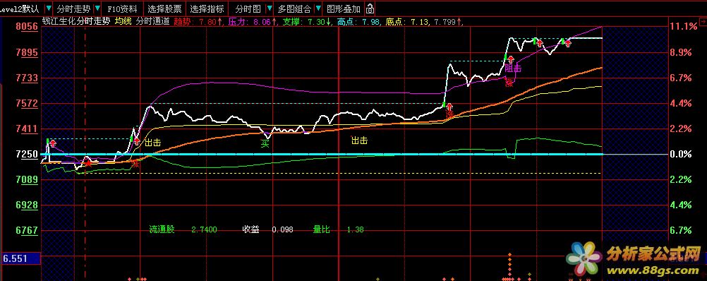
Task: Click the lock icon in the toolbar
Action: pyautogui.click(x=370, y=8)
